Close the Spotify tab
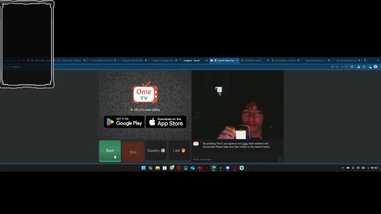 tap(268, 61)
